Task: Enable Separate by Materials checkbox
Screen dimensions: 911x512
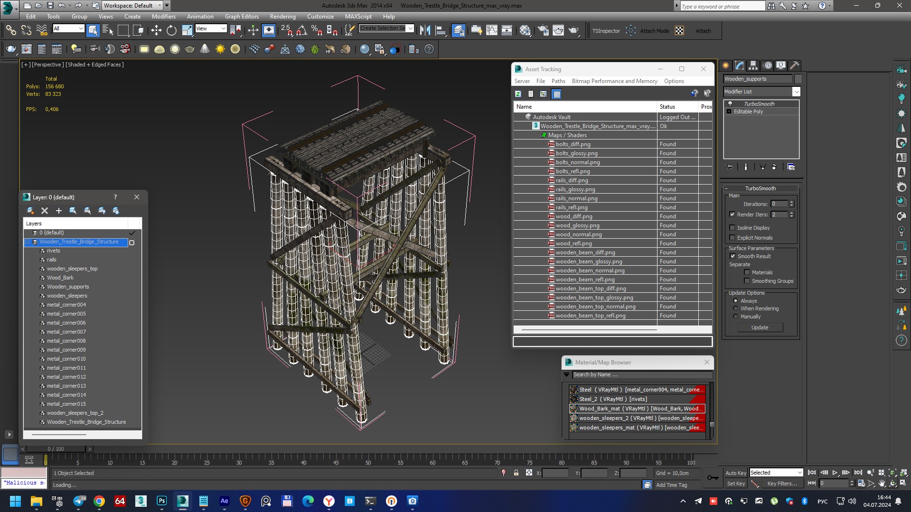Action: pyautogui.click(x=747, y=272)
